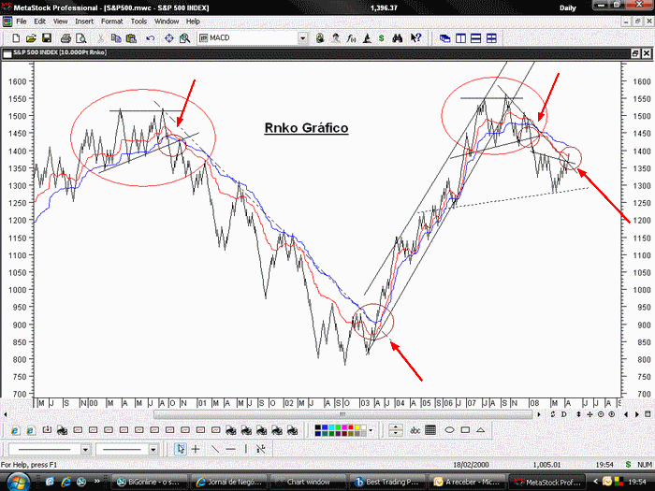The height and width of the screenshot is (491, 655).
Task: Click the Paste clipboard icon
Action: click(131, 38)
